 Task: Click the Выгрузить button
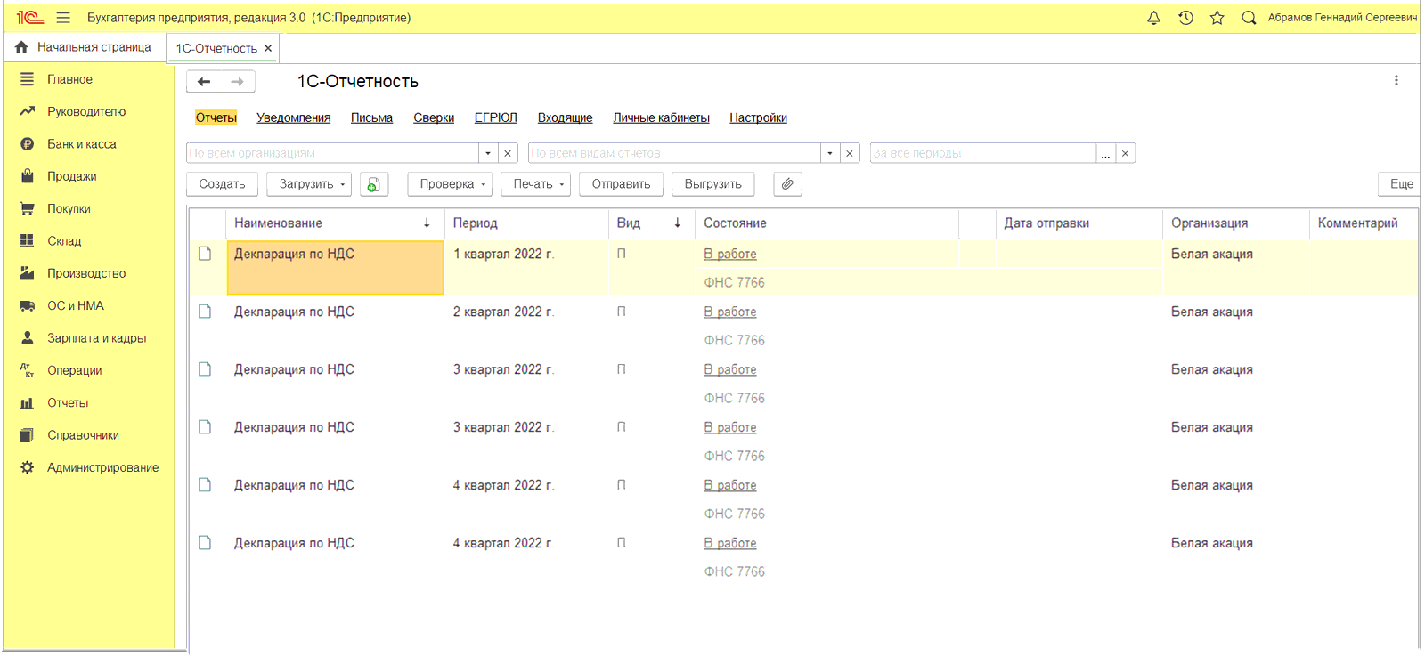[x=712, y=184]
